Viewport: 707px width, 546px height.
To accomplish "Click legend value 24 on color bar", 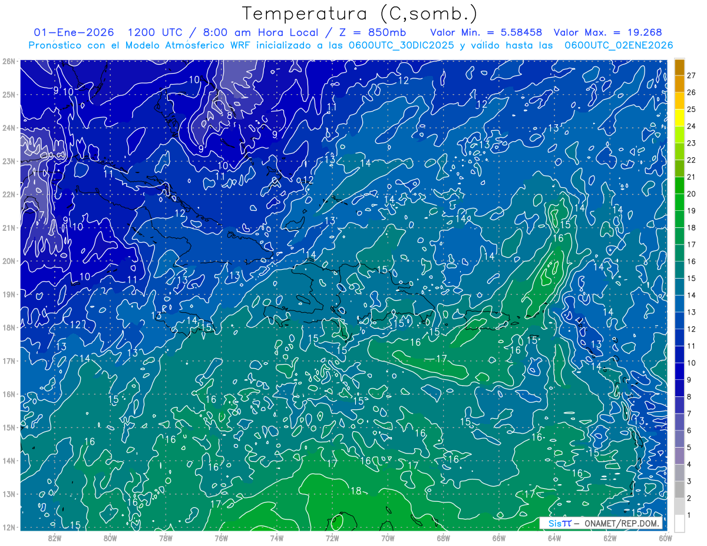I will pyautogui.click(x=692, y=126).
